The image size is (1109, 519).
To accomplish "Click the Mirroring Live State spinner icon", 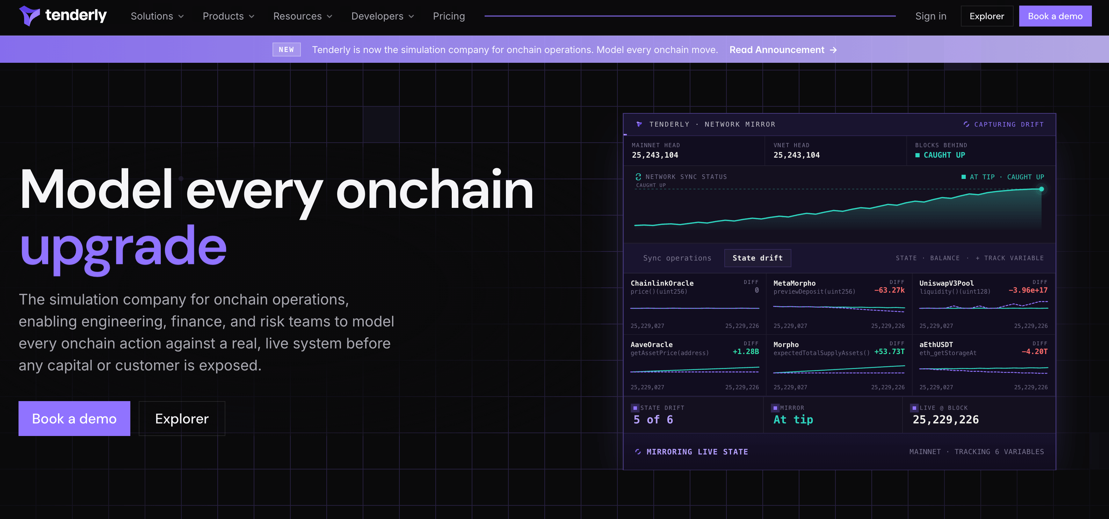I will point(638,452).
